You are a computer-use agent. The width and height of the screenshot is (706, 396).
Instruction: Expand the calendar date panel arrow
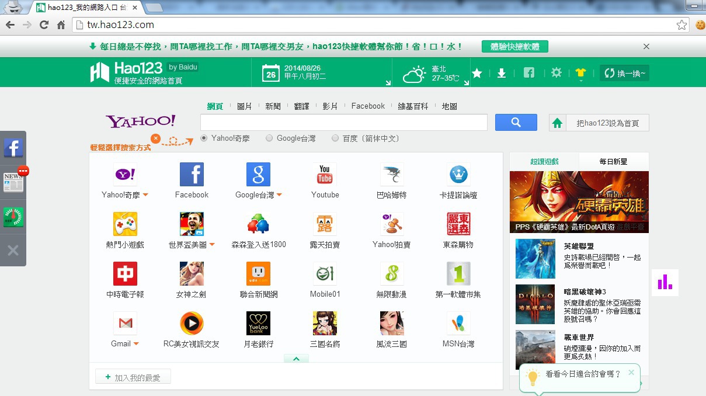pyautogui.click(x=387, y=83)
